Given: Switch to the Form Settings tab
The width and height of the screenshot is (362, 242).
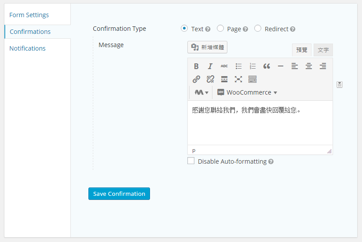Looking at the screenshot, I should (x=29, y=15).
